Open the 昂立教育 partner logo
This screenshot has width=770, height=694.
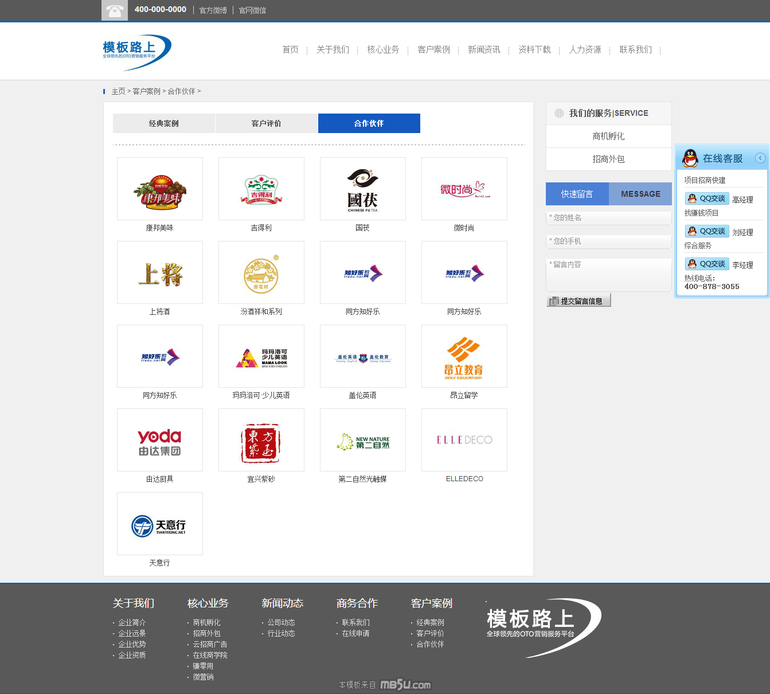pos(464,356)
